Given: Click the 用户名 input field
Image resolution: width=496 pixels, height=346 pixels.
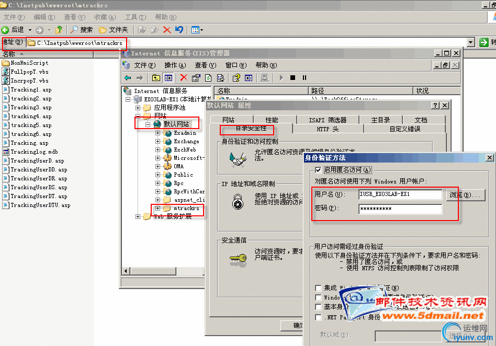Looking at the screenshot, I should coord(400,194).
